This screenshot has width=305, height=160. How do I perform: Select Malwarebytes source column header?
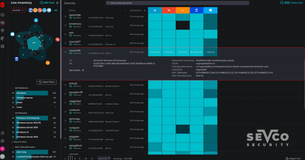click(x=197, y=10)
